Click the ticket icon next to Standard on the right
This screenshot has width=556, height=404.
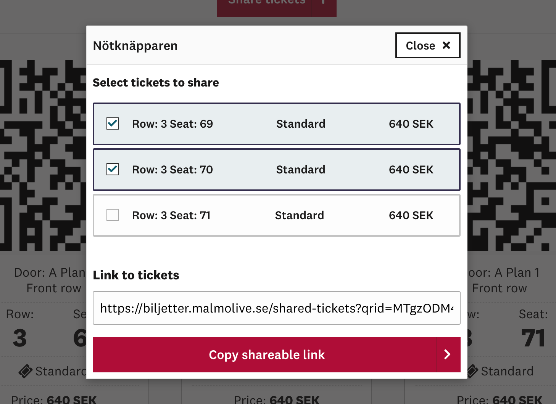472,371
